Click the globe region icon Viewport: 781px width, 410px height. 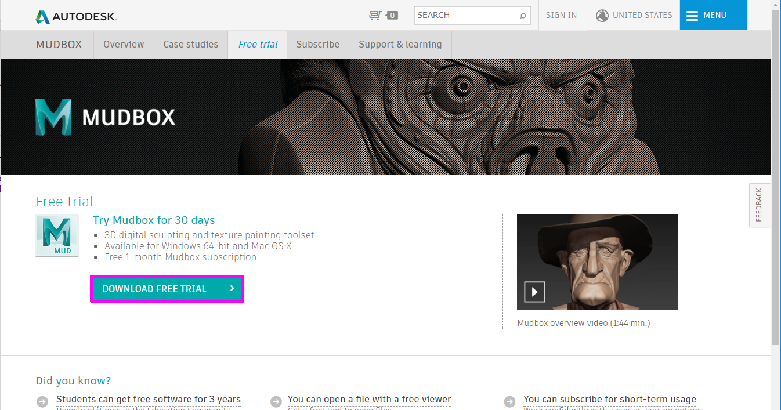coord(602,16)
